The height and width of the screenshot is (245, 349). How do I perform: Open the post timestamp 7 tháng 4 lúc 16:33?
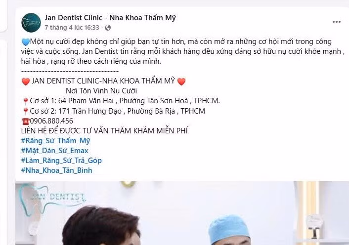click(x=72, y=28)
